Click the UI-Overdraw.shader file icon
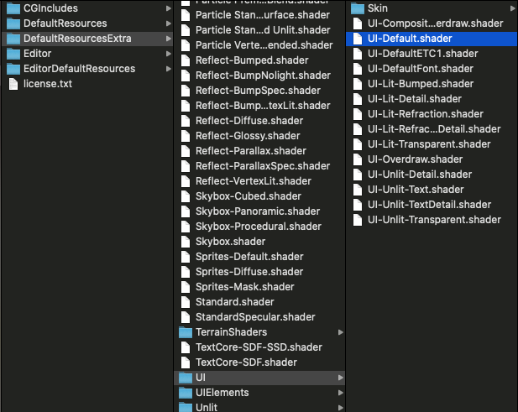The height and width of the screenshot is (412, 518). [x=358, y=159]
